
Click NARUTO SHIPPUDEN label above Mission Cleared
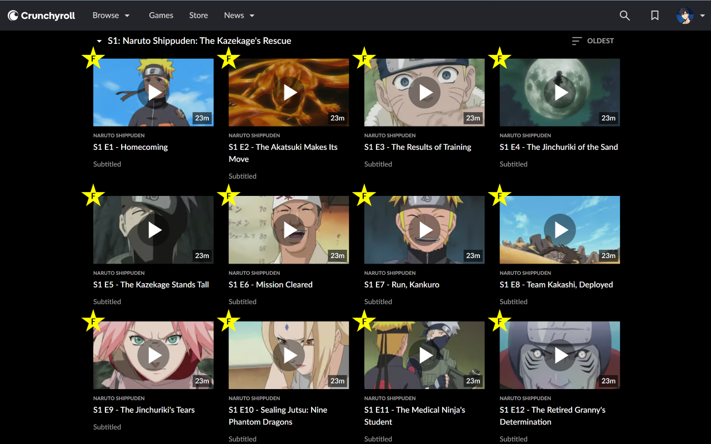click(x=254, y=273)
